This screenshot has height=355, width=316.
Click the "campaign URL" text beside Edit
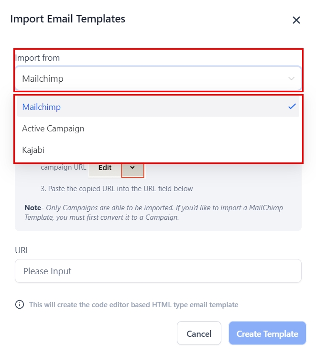tap(63, 167)
